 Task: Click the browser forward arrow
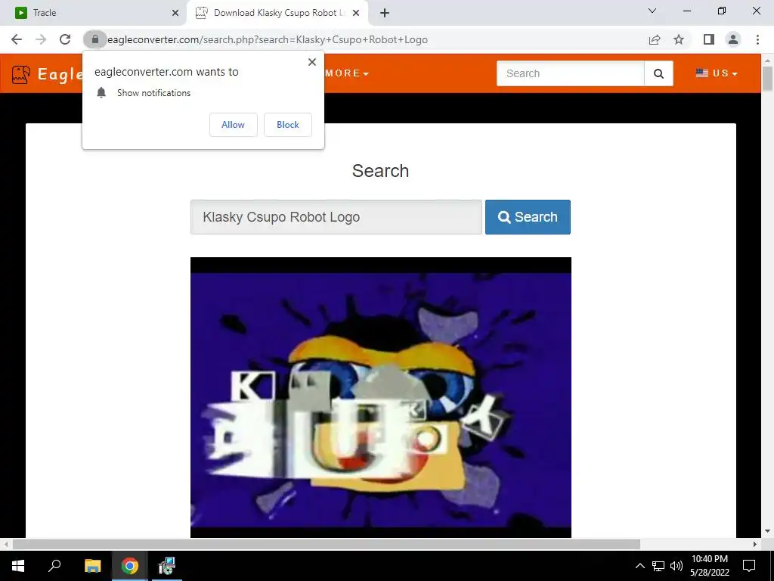(x=41, y=39)
